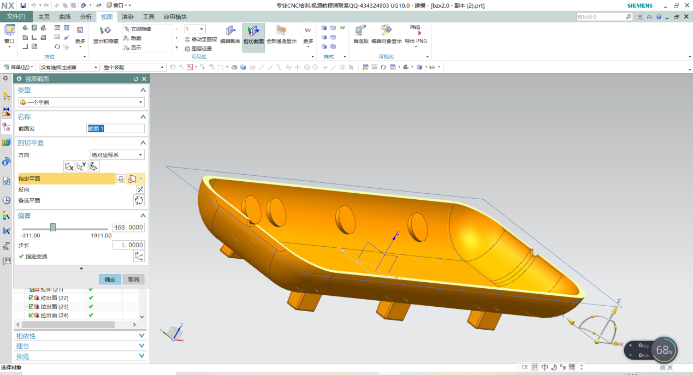Click the 反向 reverse direction icon

point(140,189)
